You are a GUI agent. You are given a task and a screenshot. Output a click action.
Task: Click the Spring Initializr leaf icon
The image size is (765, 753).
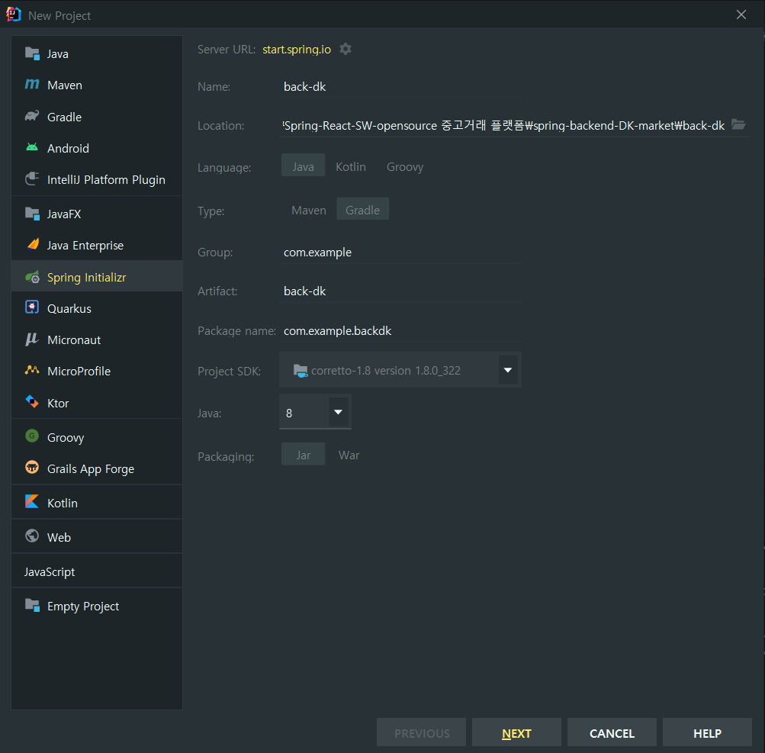coord(32,277)
